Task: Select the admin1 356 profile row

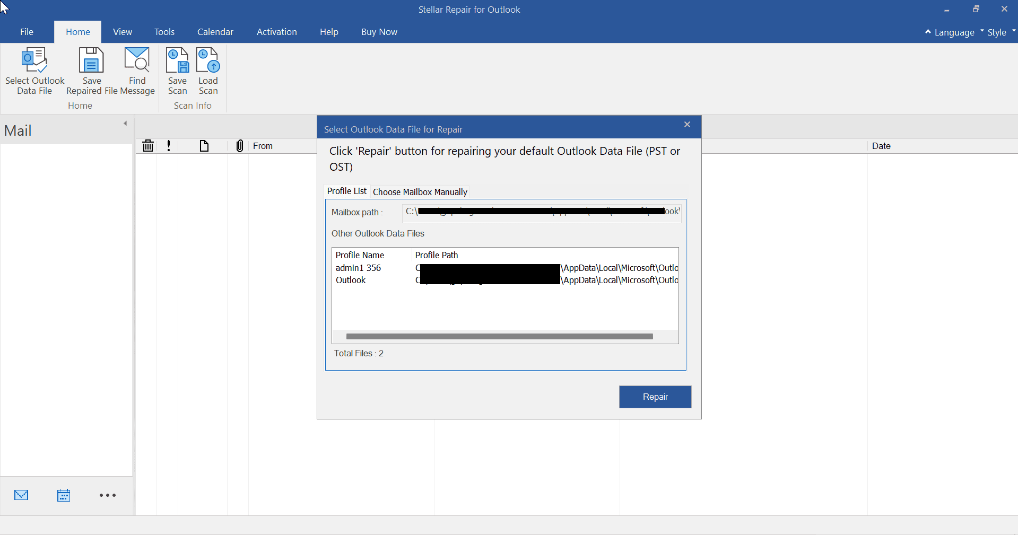Action: [359, 268]
